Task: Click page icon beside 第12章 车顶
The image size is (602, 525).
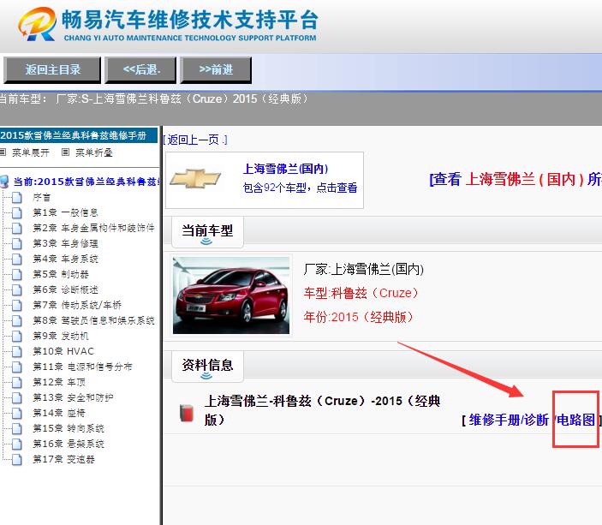Action: [17, 382]
